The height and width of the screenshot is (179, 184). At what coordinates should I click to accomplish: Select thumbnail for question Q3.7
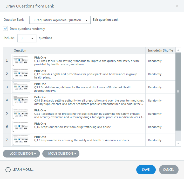(21, 140)
